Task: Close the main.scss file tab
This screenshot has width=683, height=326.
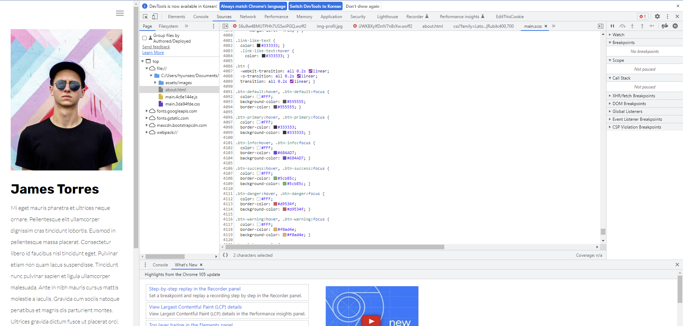Action: [546, 26]
